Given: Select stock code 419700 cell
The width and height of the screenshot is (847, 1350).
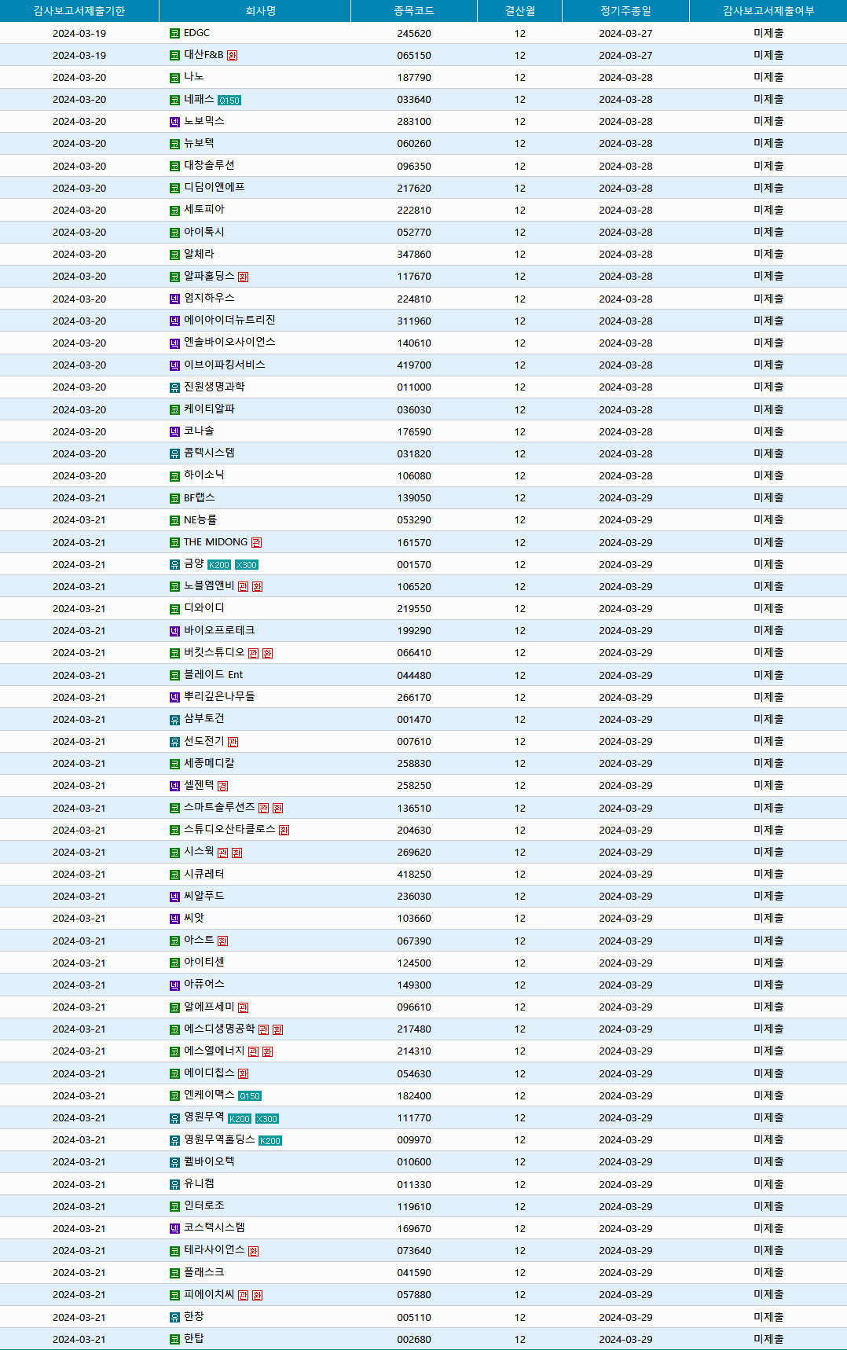Looking at the screenshot, I should click(x=414, y=365).
